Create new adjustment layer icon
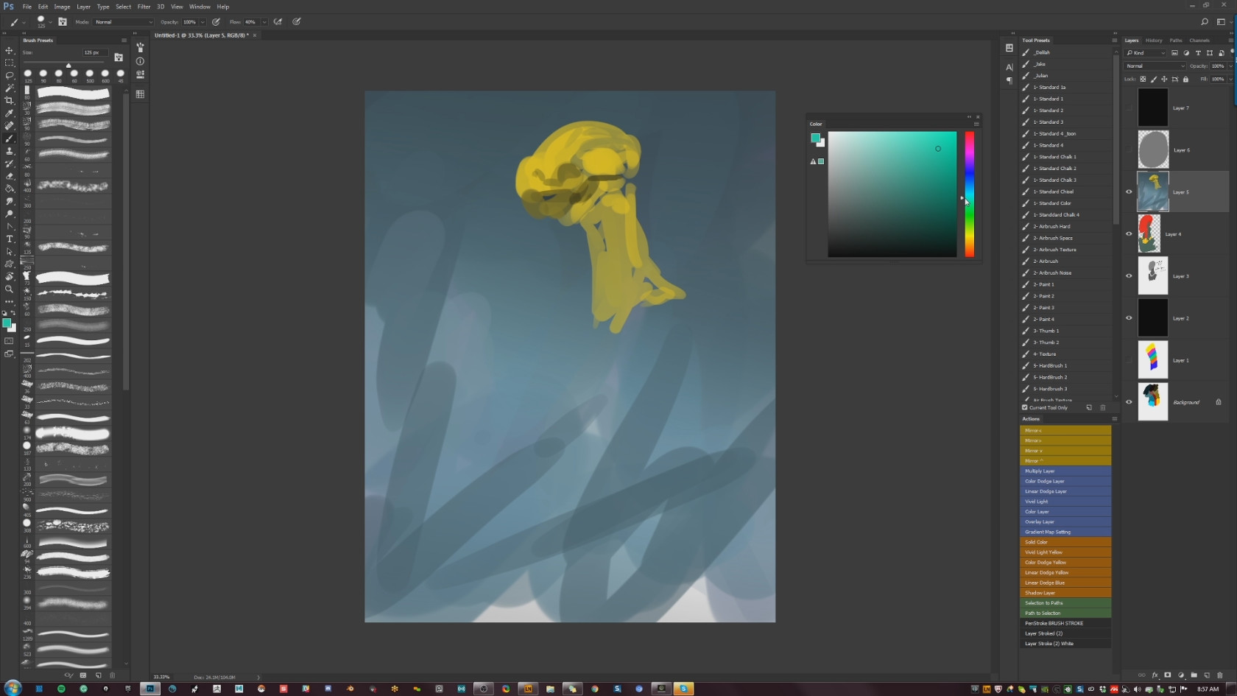Viewport: 1237px width, 696px height. 1180,675
